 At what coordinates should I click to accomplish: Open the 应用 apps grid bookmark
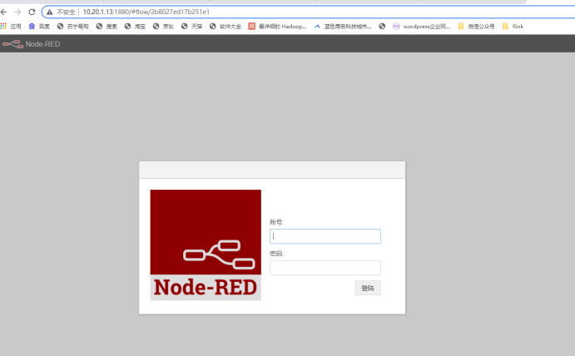tap(11, 26)
